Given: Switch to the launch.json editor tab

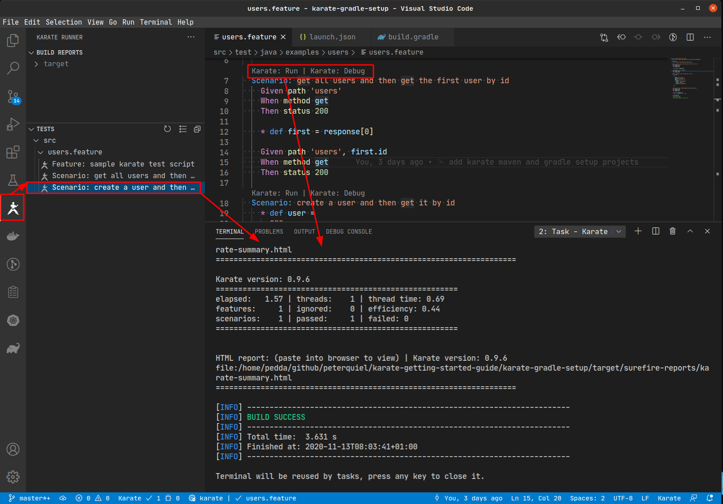Looking at the screenshot, I should tap(332, 37).
